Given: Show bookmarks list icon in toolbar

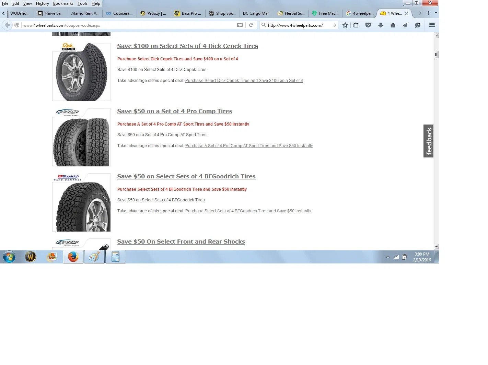Looking at the screenshot, I should (x=356, y=25).
